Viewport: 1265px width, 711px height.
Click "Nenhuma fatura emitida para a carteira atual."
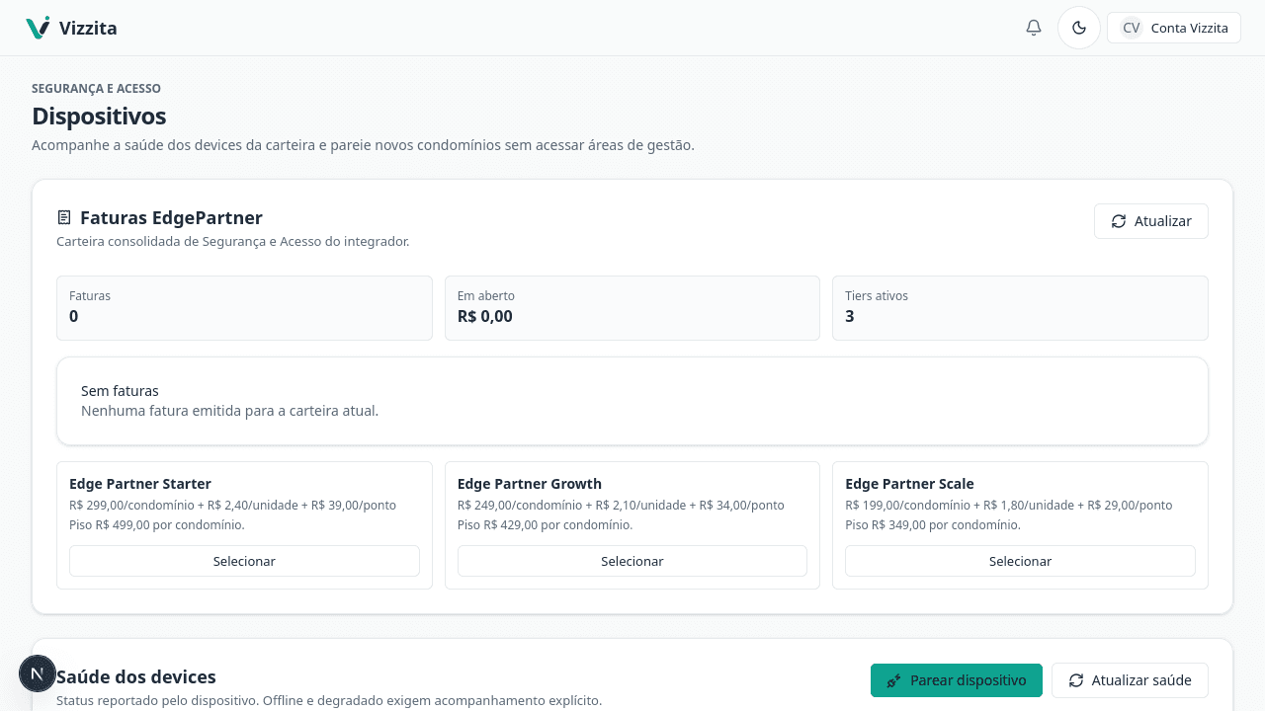[229, 411]
